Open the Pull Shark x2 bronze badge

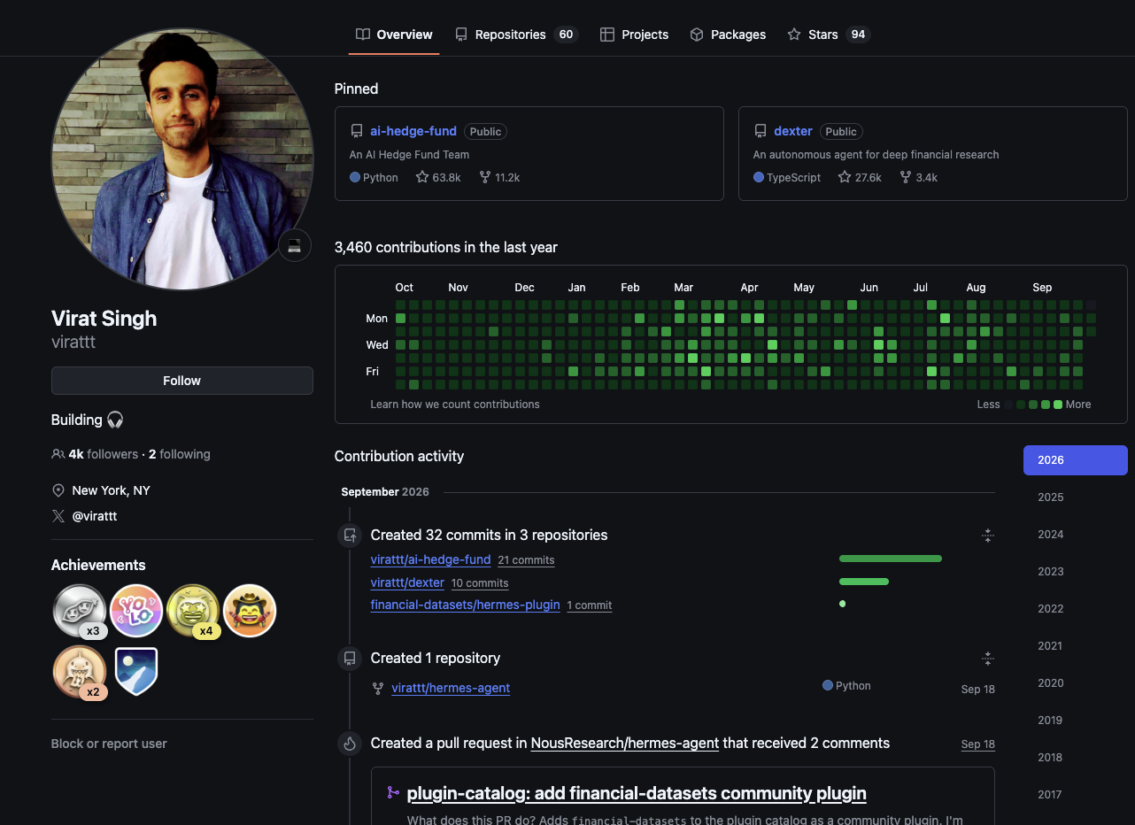80,672
